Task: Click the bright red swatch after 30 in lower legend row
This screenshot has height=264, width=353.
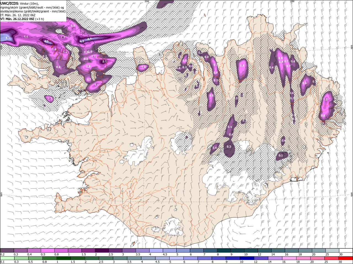Action: coord(345,258)
